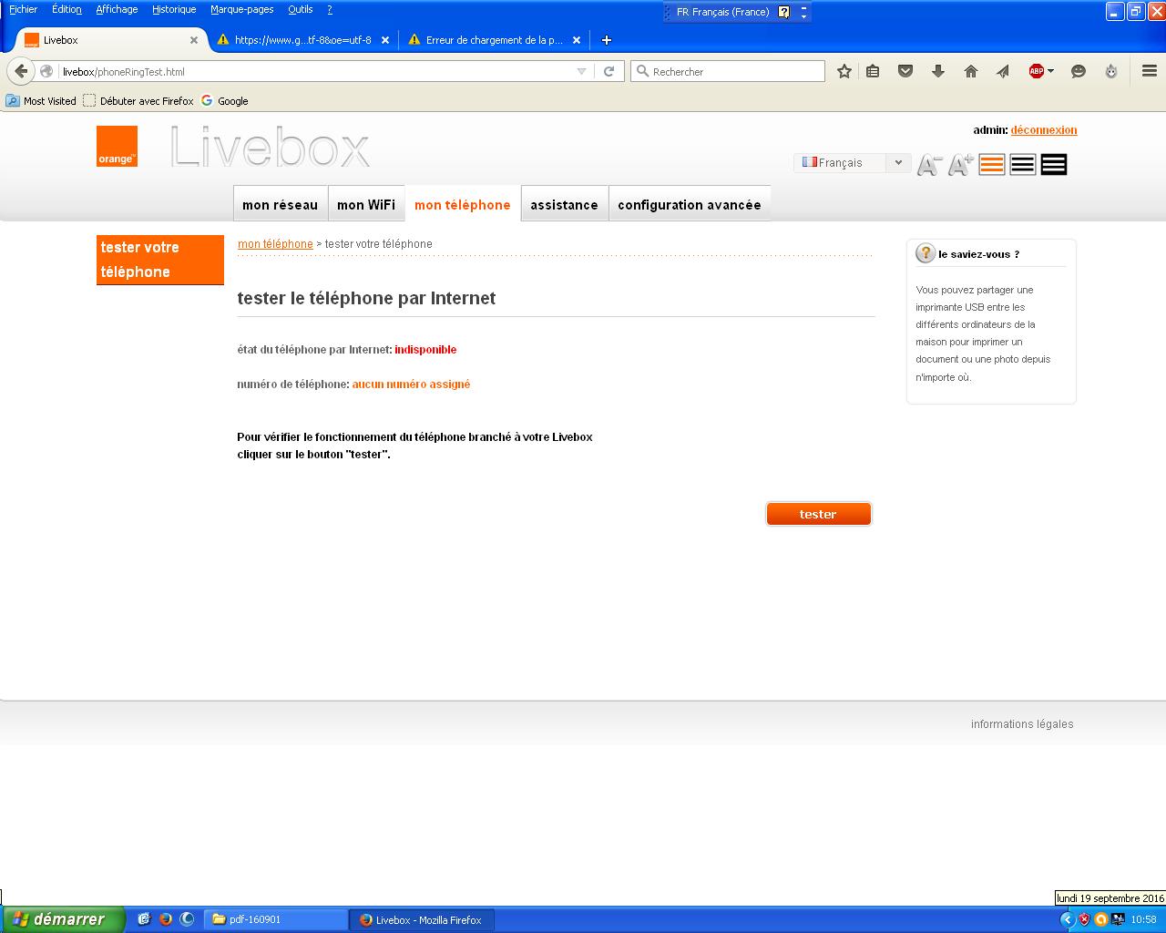Open the smiley chat icon in toolbar
Viewport: 1166px width, 933px height.
[x=1079, y=71]
